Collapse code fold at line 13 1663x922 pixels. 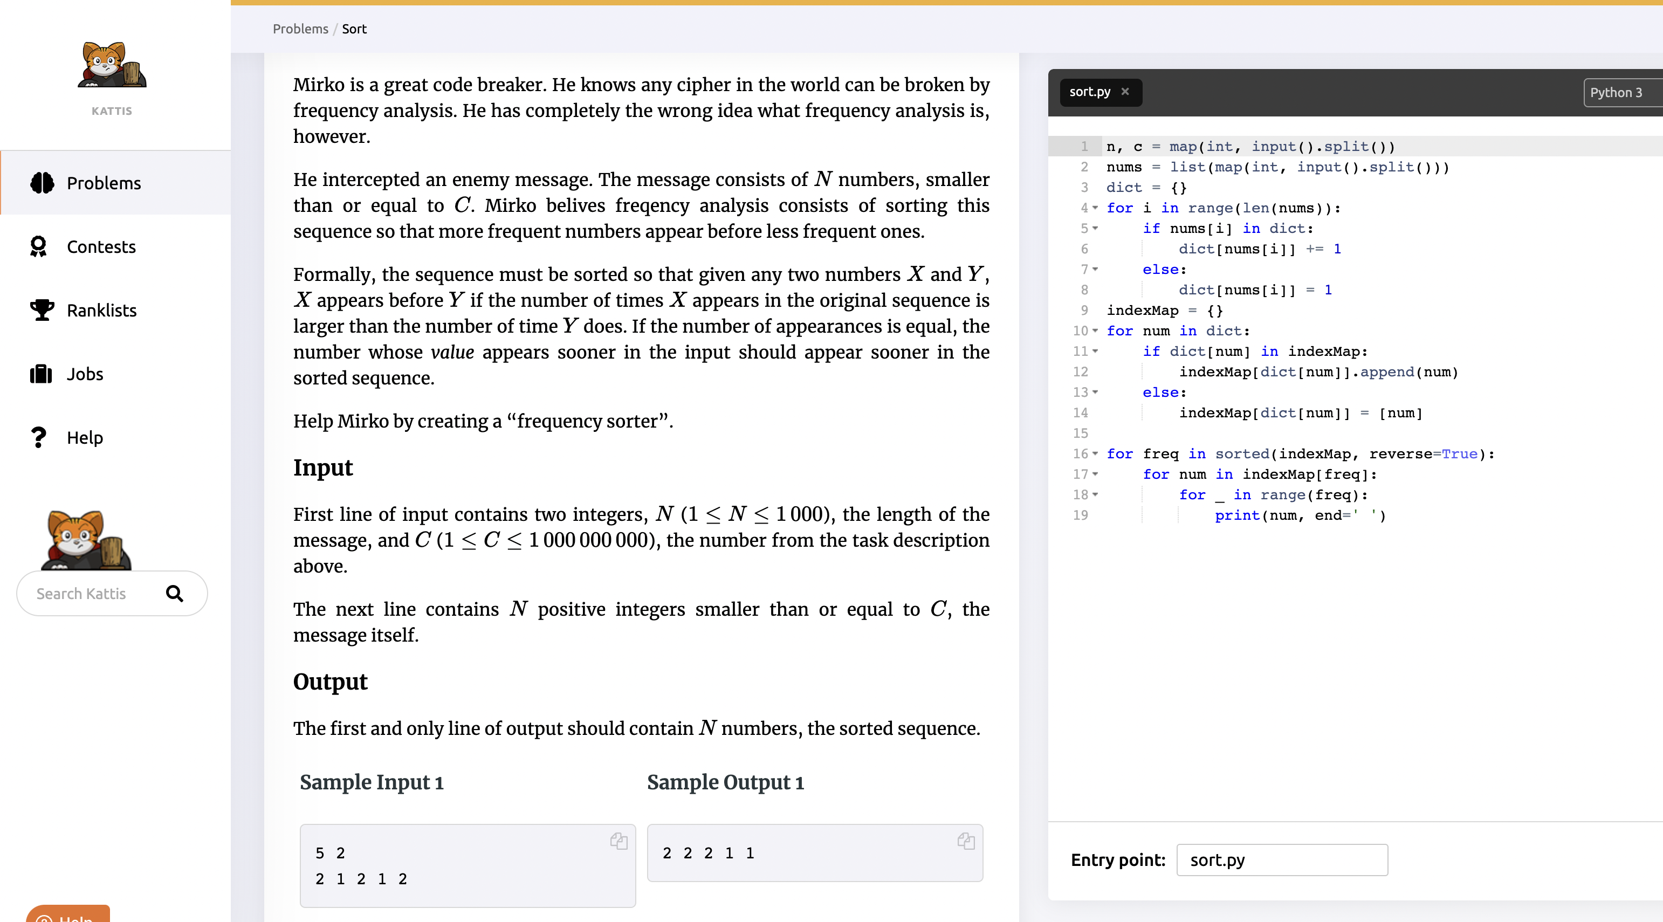click(1096, 392)
